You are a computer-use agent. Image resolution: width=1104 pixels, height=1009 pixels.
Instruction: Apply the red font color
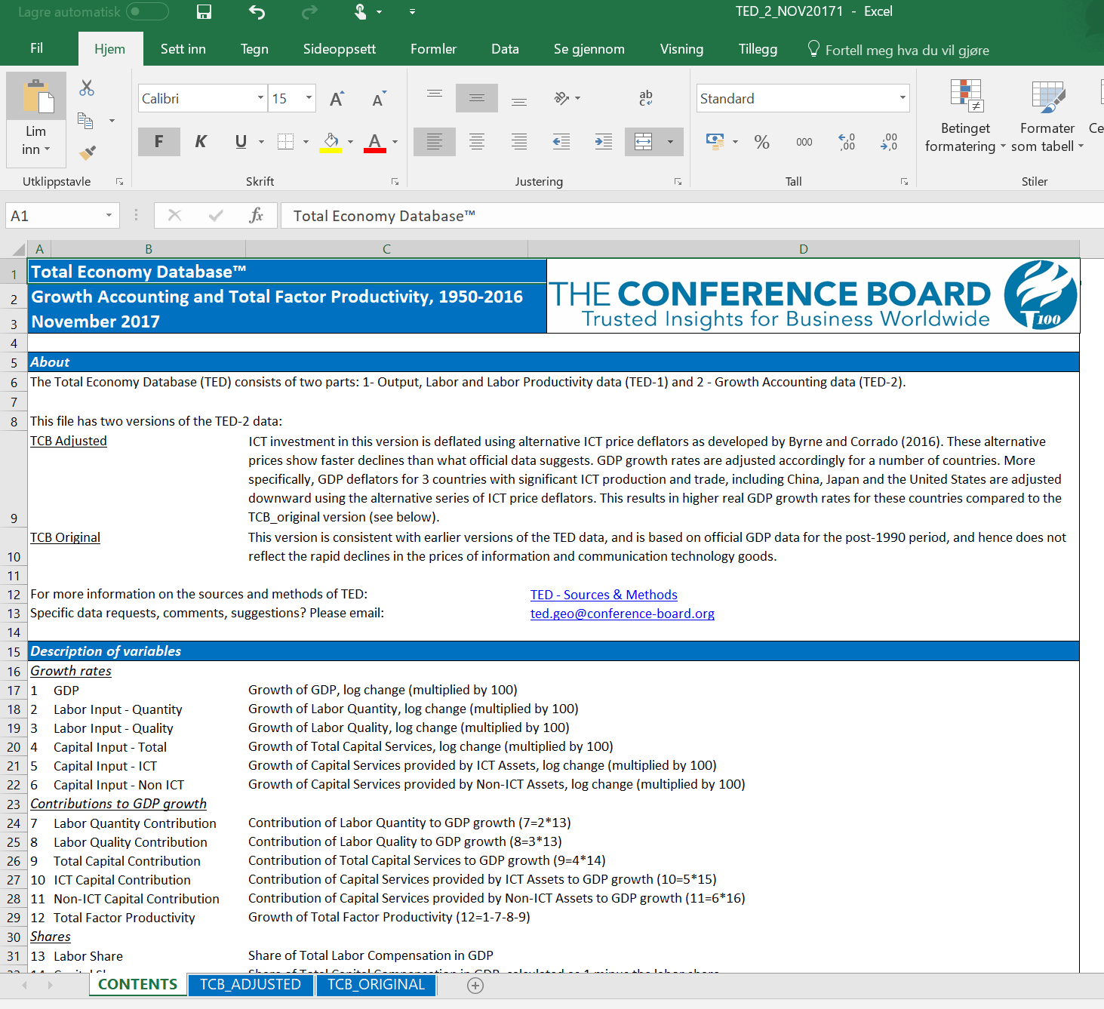point(374,143)
